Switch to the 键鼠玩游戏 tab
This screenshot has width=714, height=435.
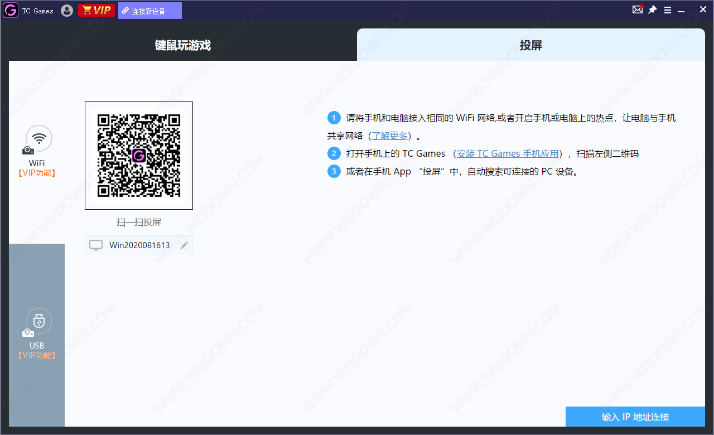point(183,45)
